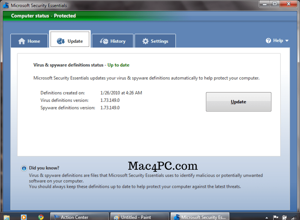Click 'Virus definitions version:' label

pos(64,100)
